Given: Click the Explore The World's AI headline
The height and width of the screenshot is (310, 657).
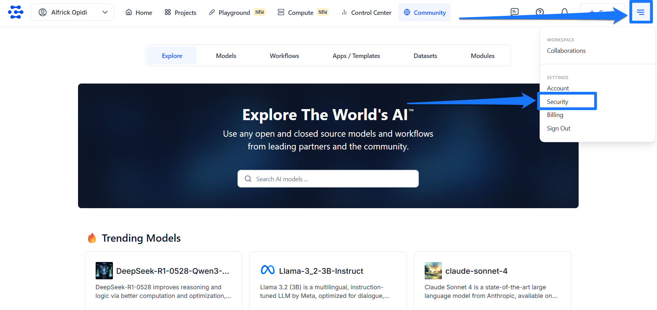Looking at the screenshot, I should coord(328,115).
